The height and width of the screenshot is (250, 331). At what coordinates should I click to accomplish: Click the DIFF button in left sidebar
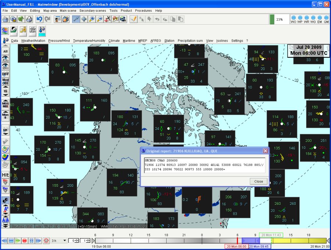pos(6,74)
